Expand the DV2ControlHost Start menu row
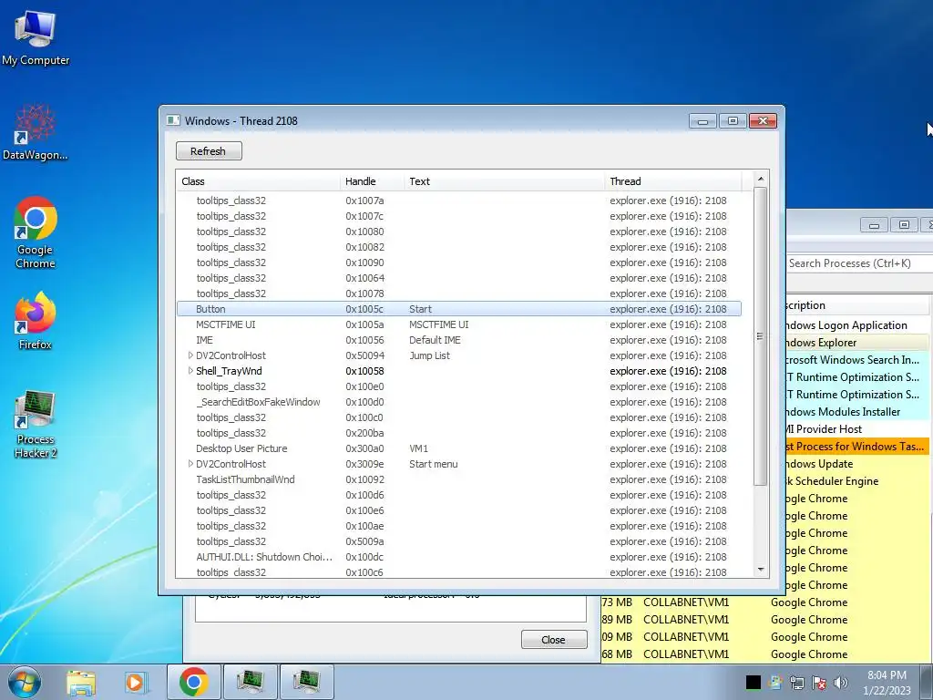 [190, 464]
